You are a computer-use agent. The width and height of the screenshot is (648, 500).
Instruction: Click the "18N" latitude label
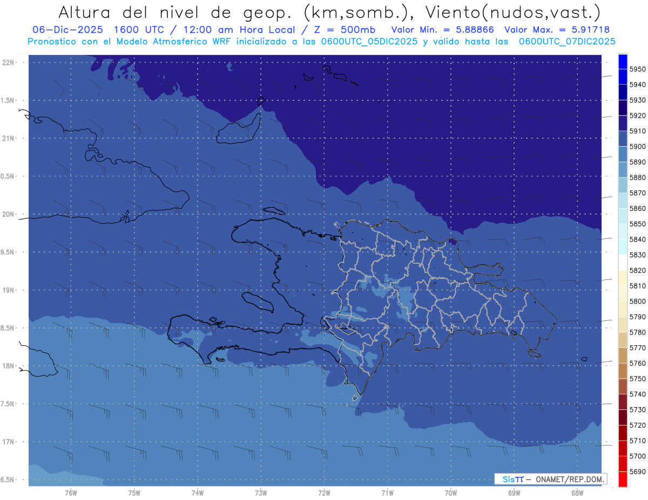point(9,366)
